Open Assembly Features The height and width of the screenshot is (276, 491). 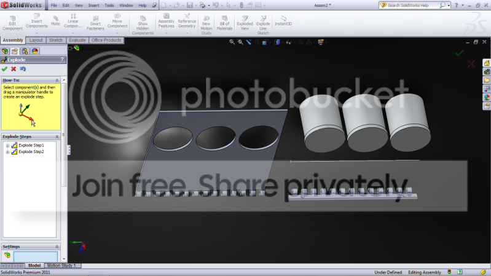pyautogui.click(x=167, y=21)
